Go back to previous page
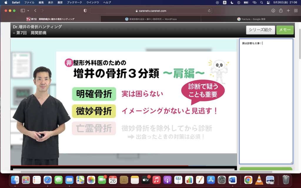The width and height of the screenshot is (301, 188). [x=35, y=11]
